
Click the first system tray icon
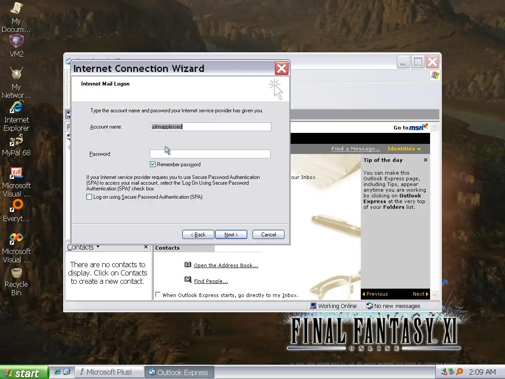[444, 372]
